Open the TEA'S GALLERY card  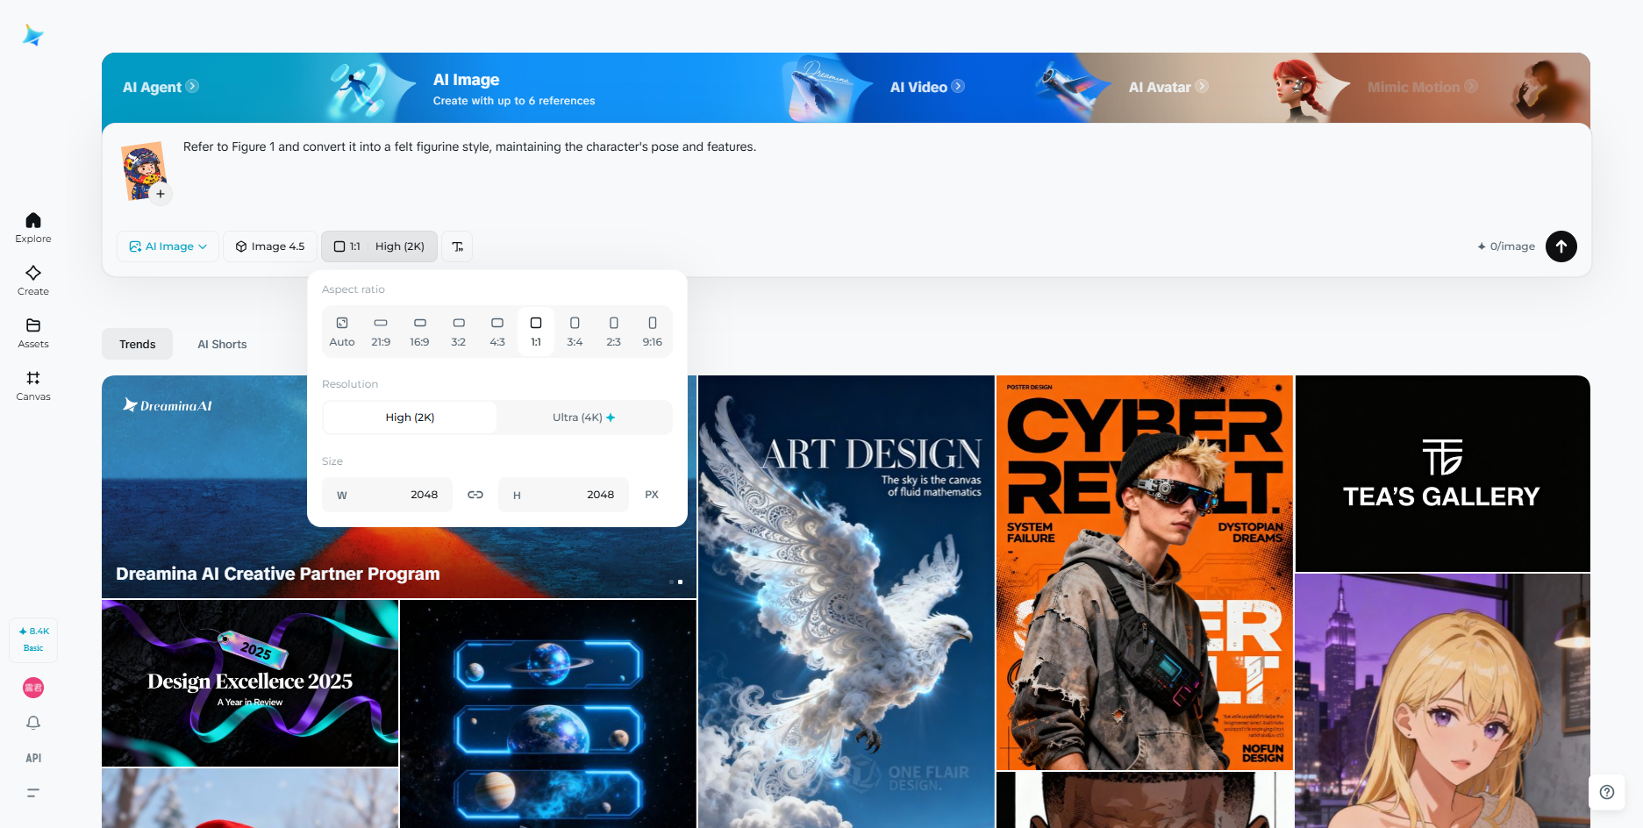point(1443,474)
